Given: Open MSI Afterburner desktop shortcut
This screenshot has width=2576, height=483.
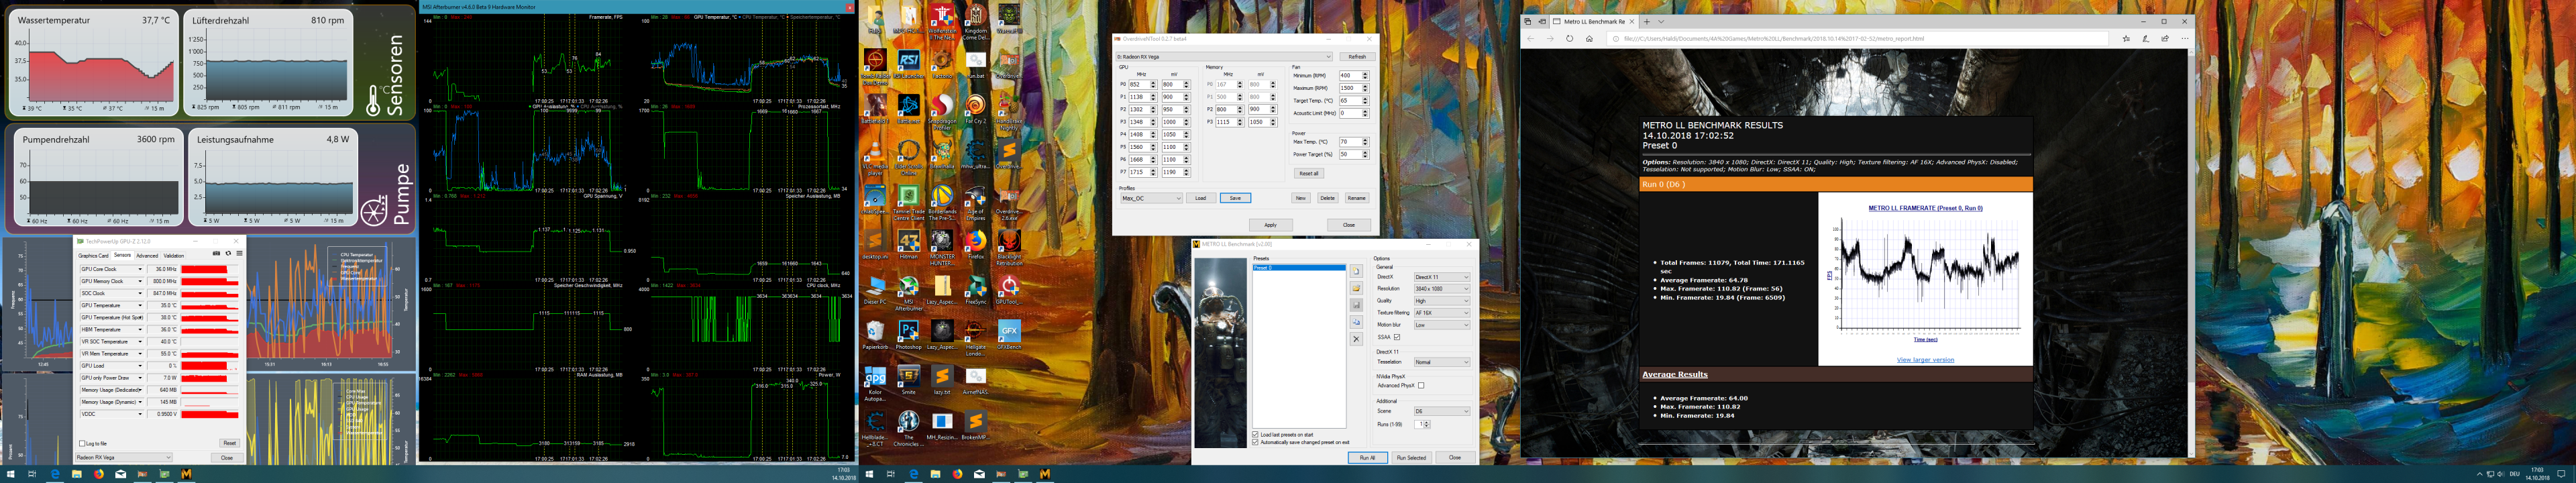Looking at the screenshot, I should (909, 293).
